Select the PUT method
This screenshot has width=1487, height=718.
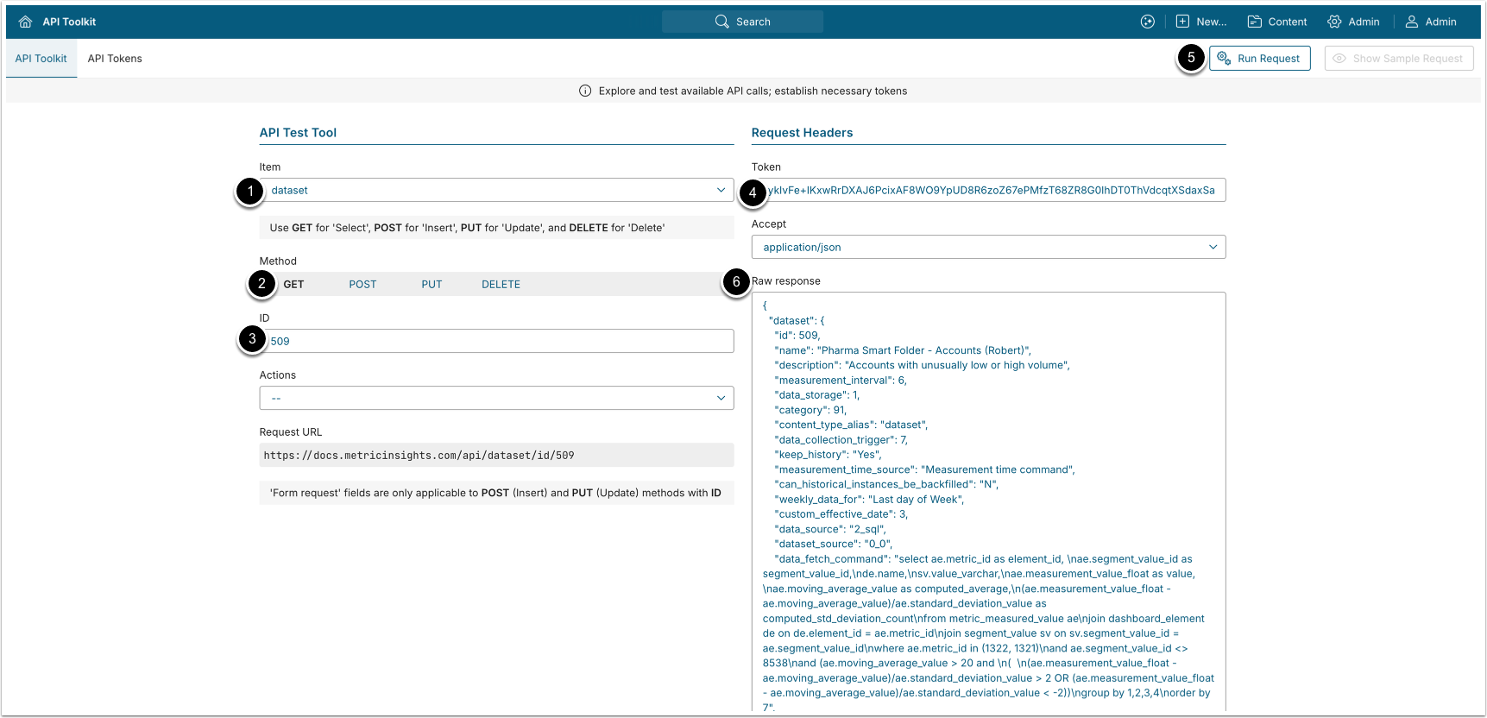432,284
